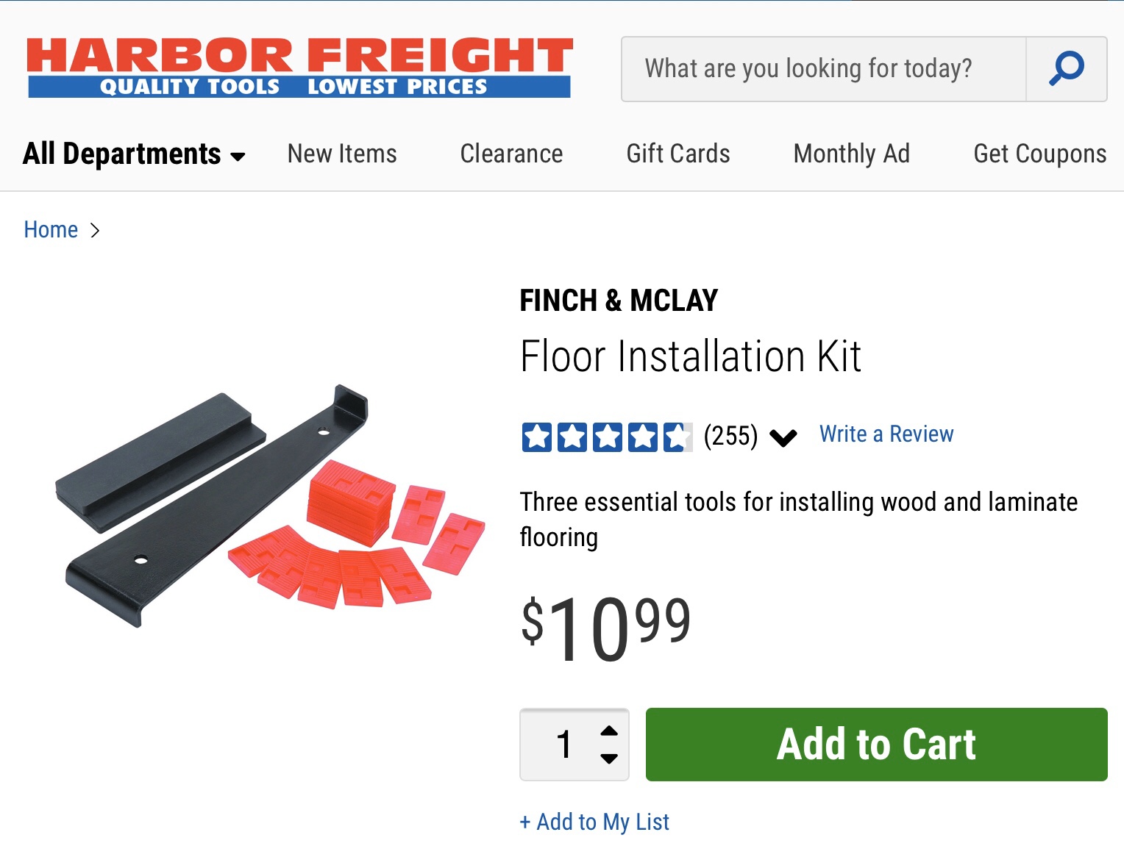Image resolution: width=1124 pixels, height=857 pixels.
Task: Decrease quantity with the down arrow
Action: coord(609,759)
